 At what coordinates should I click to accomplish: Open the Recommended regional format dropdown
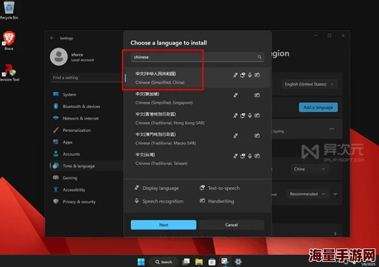pos(307,194)
